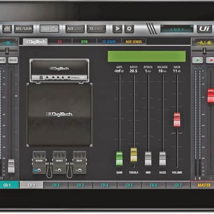Select the CH 5 channel tab
Screen dimensions: 214x214
[129, 185]
